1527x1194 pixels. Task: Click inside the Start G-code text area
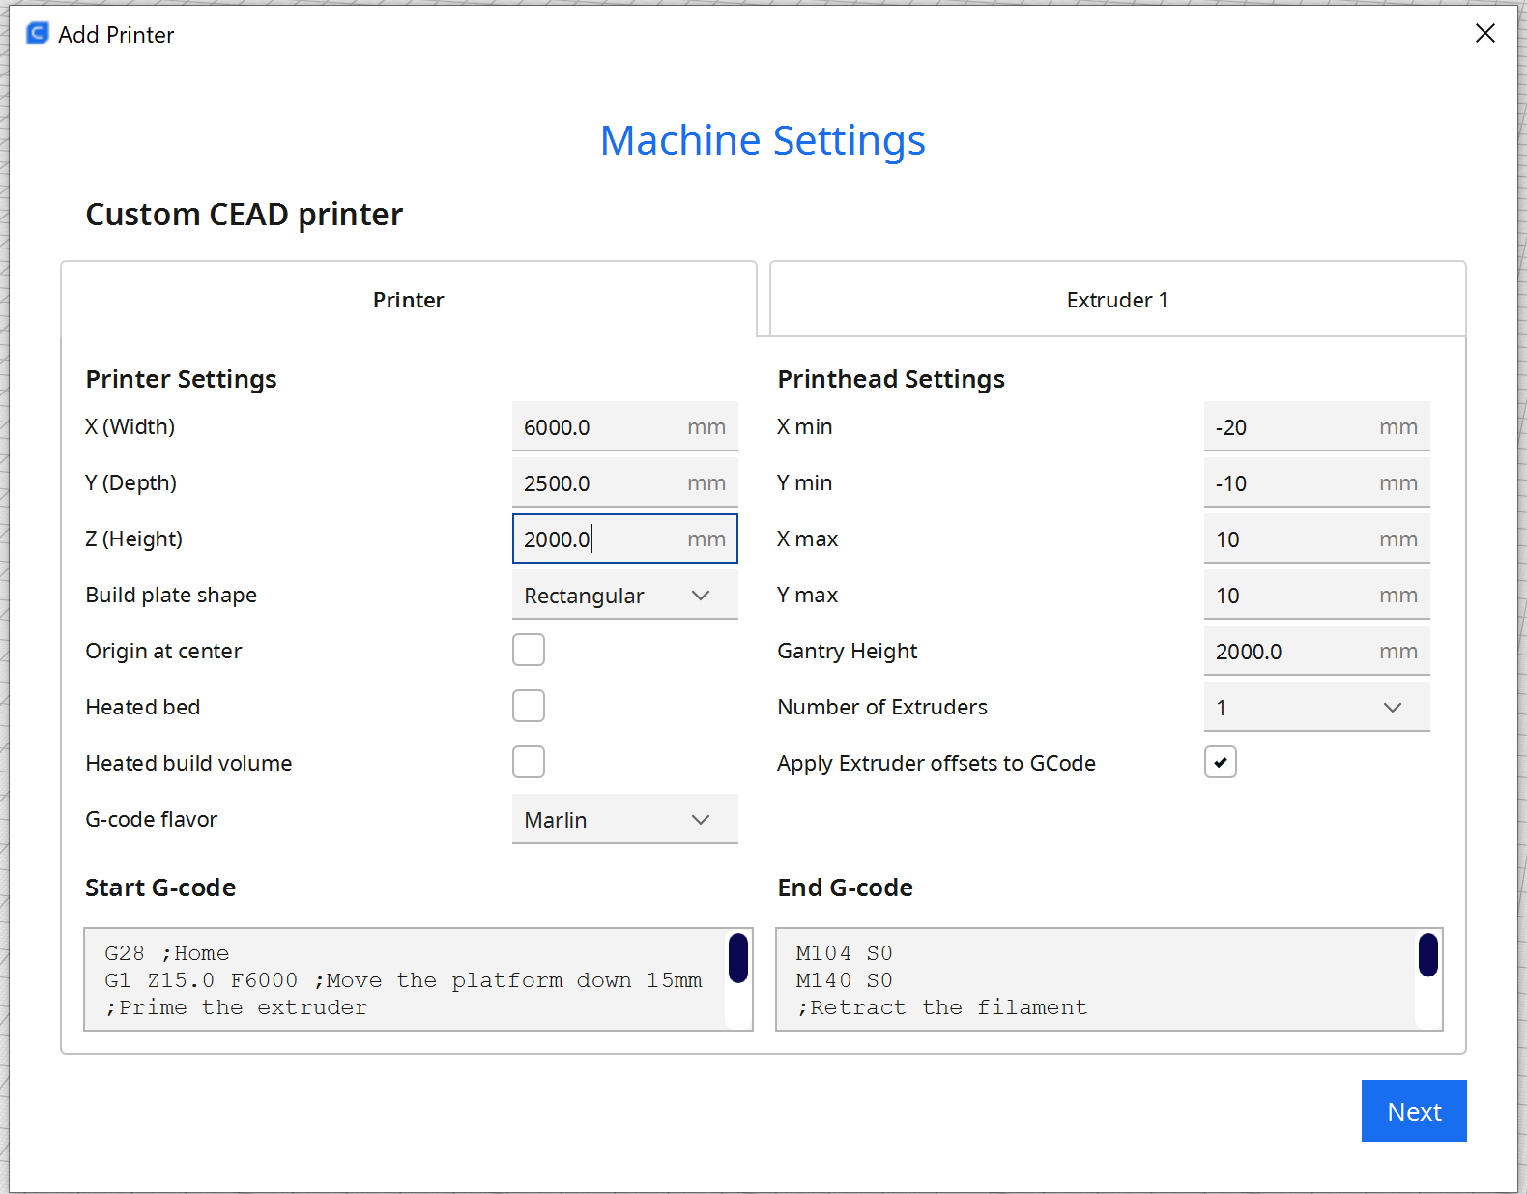(x=406, y=980)
